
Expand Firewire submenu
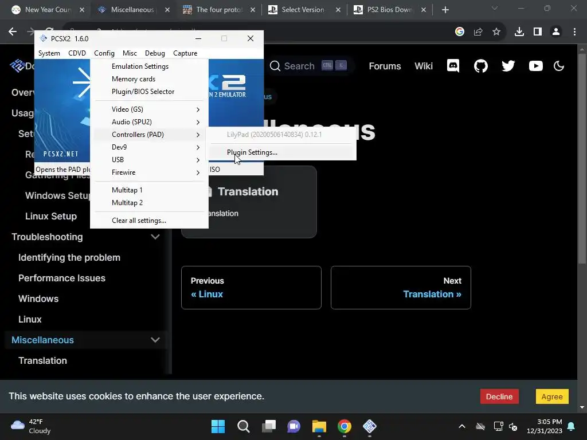click(150, 172)
